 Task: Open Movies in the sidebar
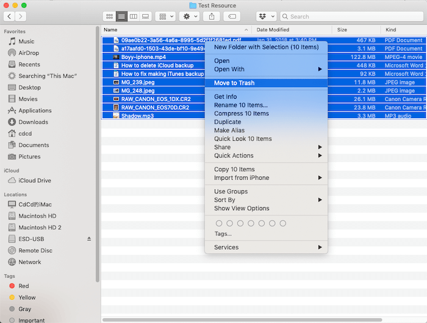[x=23, y=99]
